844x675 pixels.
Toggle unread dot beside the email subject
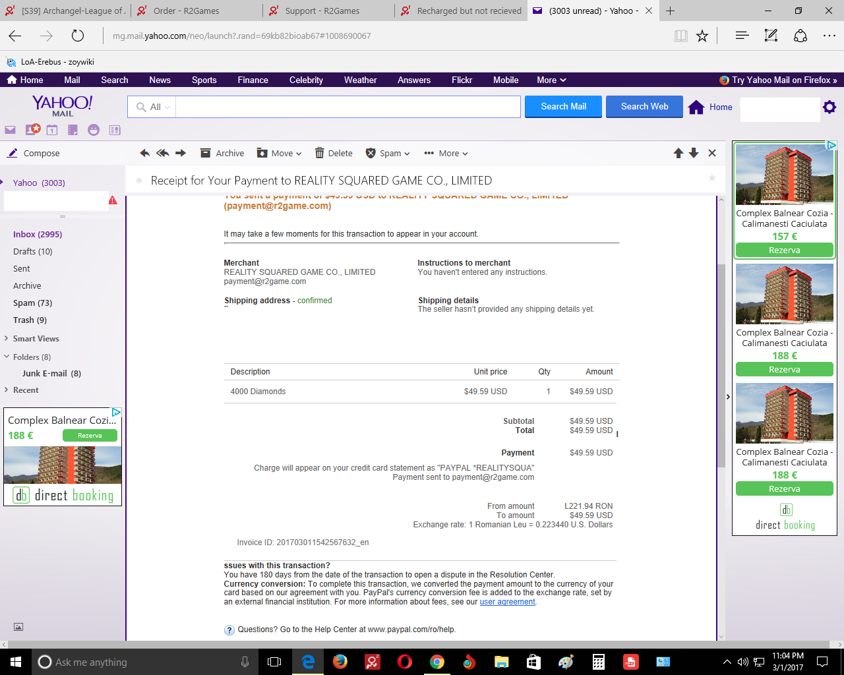point(138,181)
